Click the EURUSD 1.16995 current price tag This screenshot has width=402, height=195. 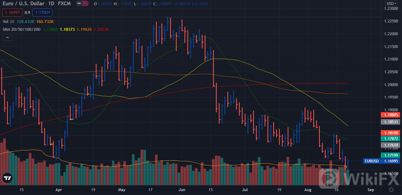point(382,161)
